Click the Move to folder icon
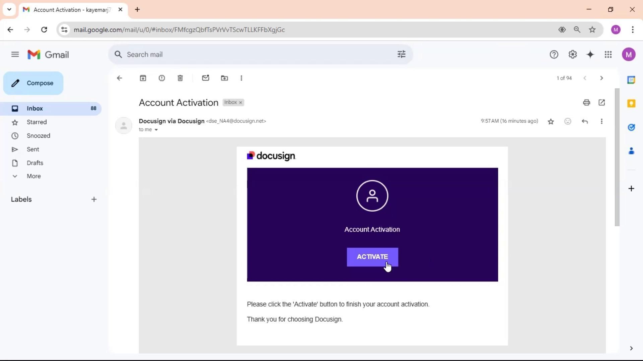 (224, 78)
